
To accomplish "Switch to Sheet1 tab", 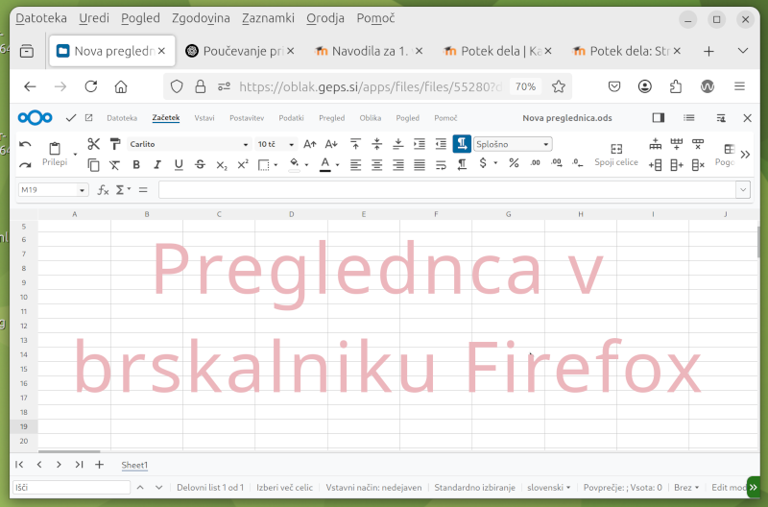I will 134,465.
